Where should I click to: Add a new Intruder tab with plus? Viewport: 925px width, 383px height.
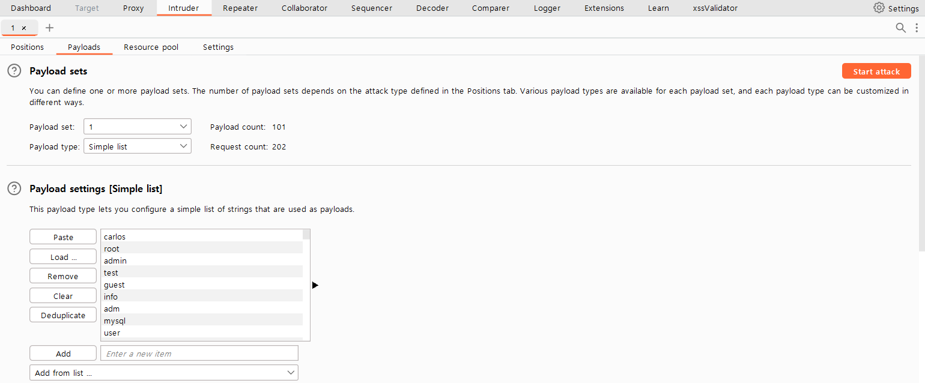click(49, 28)
